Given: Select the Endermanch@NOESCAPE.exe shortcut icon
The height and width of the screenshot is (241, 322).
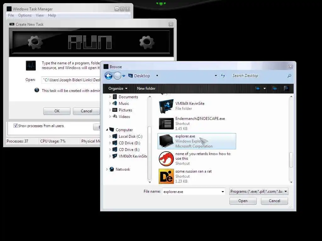Looking at the screenshot, I should (166, 123).
